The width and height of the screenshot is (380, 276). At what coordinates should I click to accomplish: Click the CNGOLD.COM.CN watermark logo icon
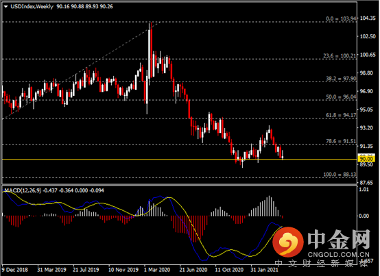point(287,242)
